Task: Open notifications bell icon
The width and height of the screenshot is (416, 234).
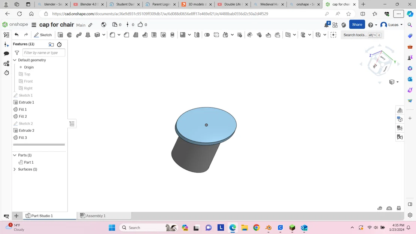Action: 327,25
